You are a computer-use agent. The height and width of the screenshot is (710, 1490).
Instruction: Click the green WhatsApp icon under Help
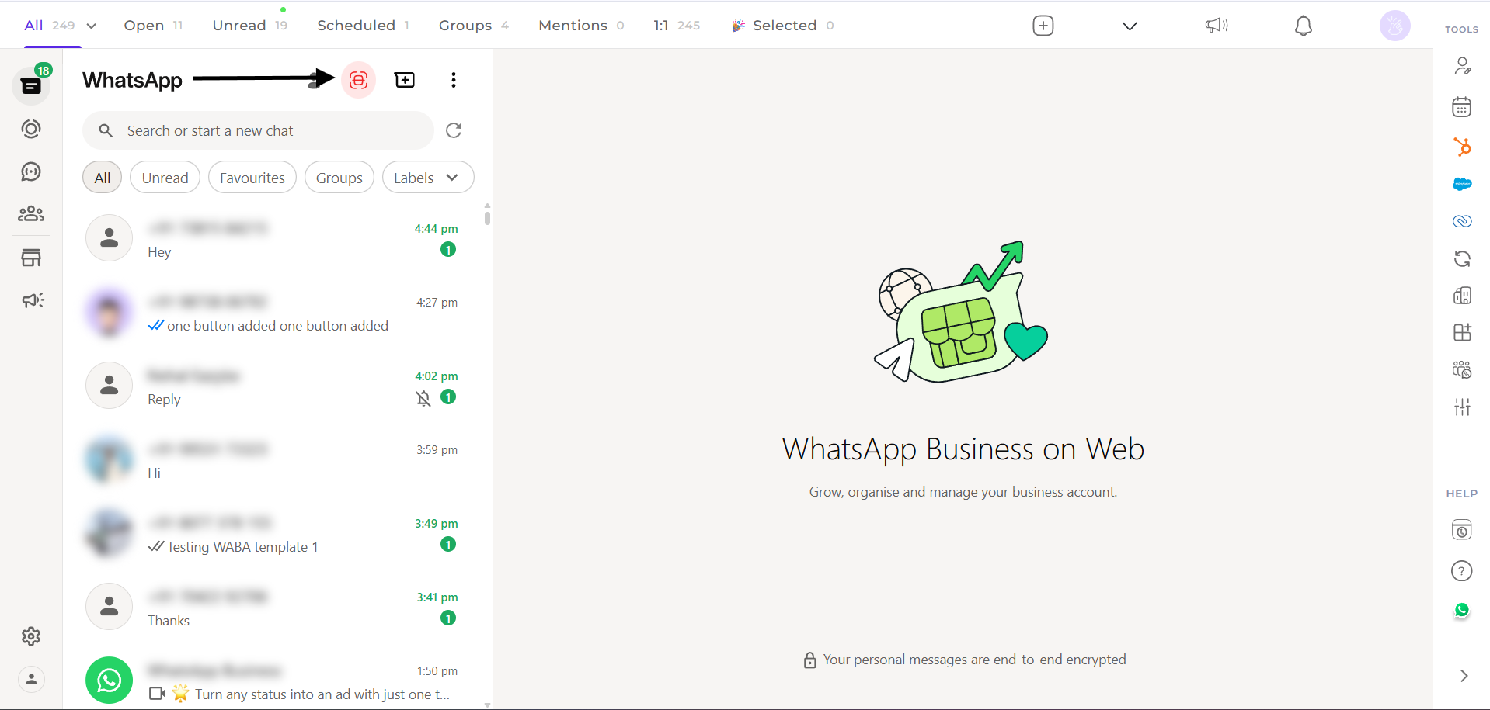point(1462,611)
